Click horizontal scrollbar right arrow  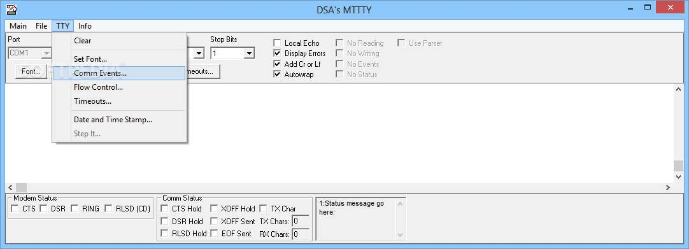pos(668,187)
